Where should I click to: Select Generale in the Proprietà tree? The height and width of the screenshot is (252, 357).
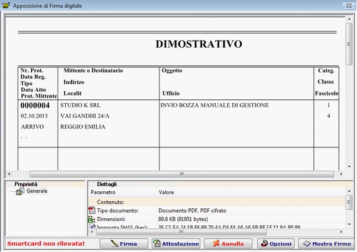tap(37, 191)
